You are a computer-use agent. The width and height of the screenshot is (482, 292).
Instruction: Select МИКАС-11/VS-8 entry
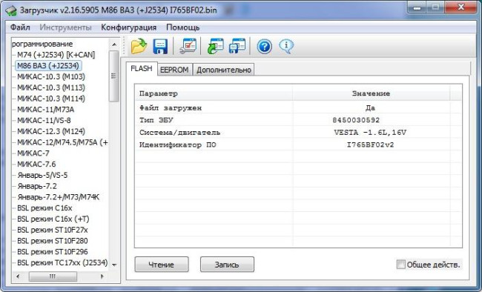tap(44, 121)
